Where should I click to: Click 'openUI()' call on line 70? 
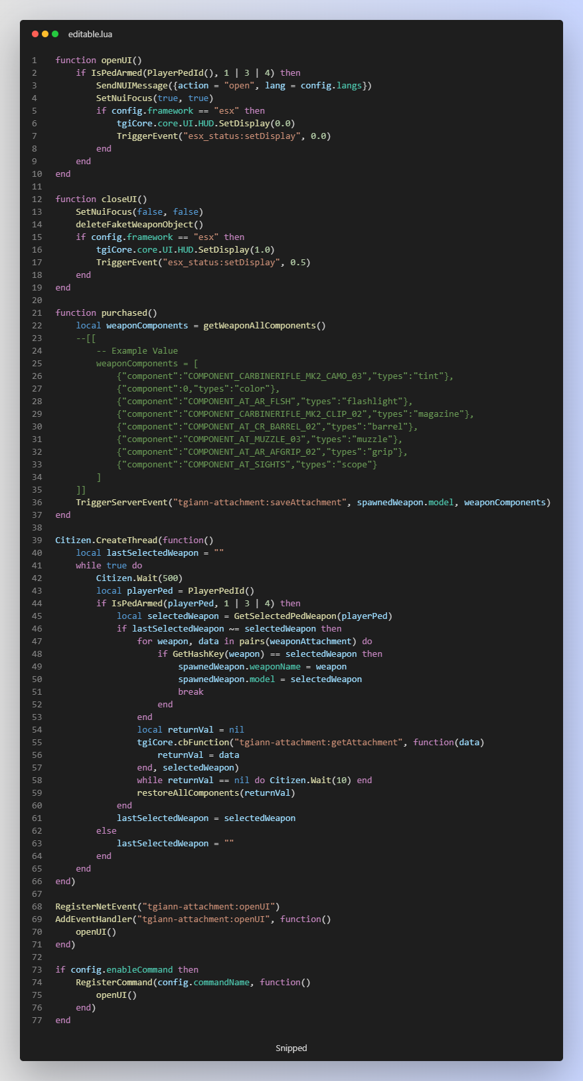96,932
